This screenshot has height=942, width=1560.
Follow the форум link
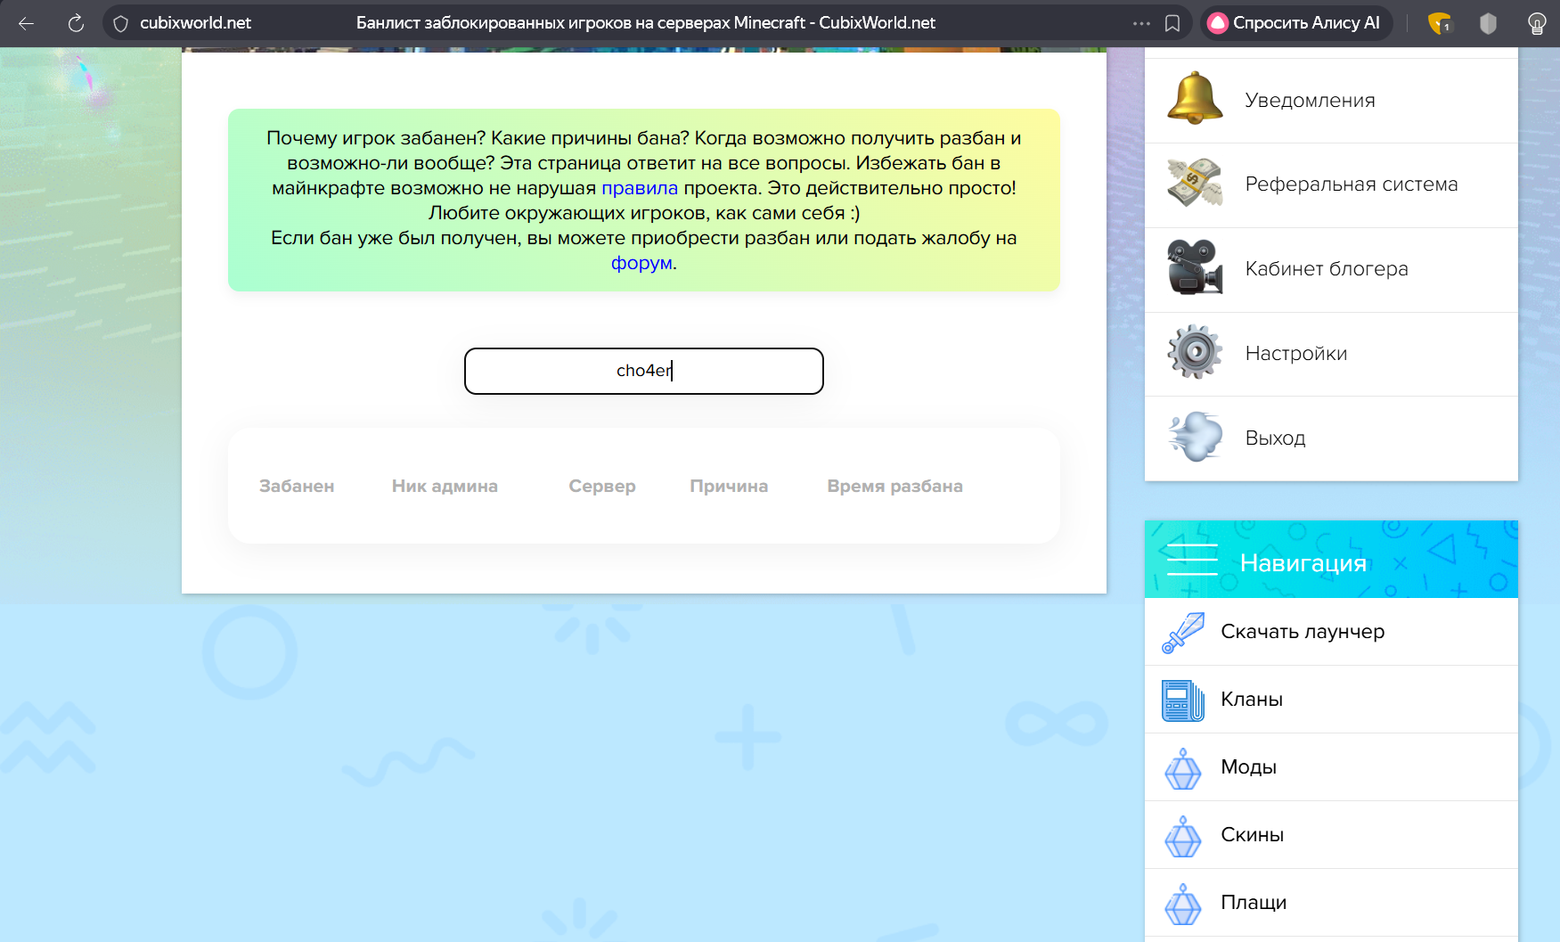[x=641, y=263]
